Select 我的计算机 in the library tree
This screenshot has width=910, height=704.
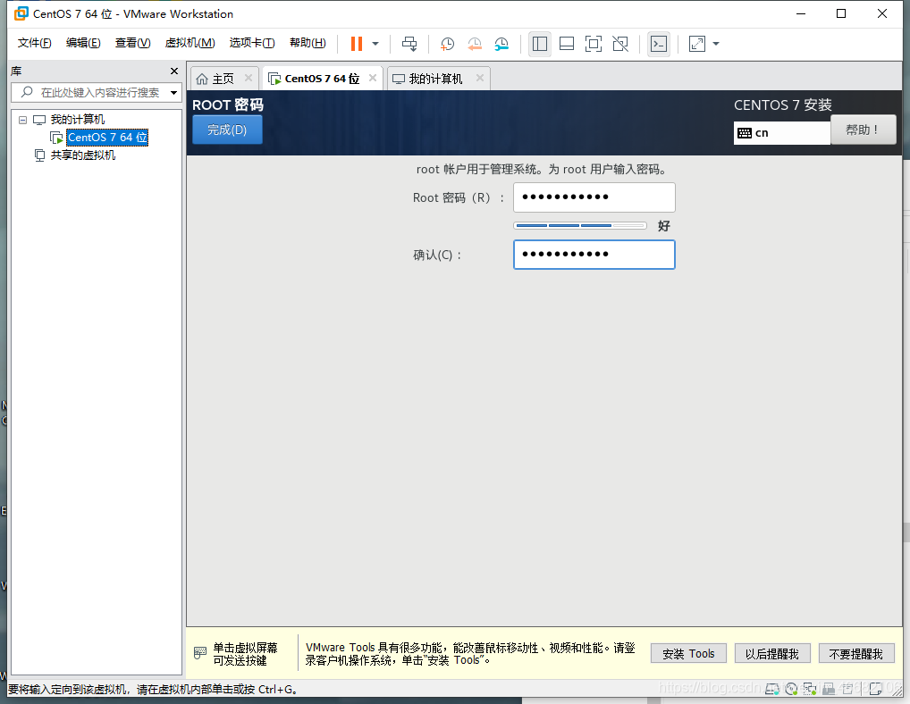77,120
